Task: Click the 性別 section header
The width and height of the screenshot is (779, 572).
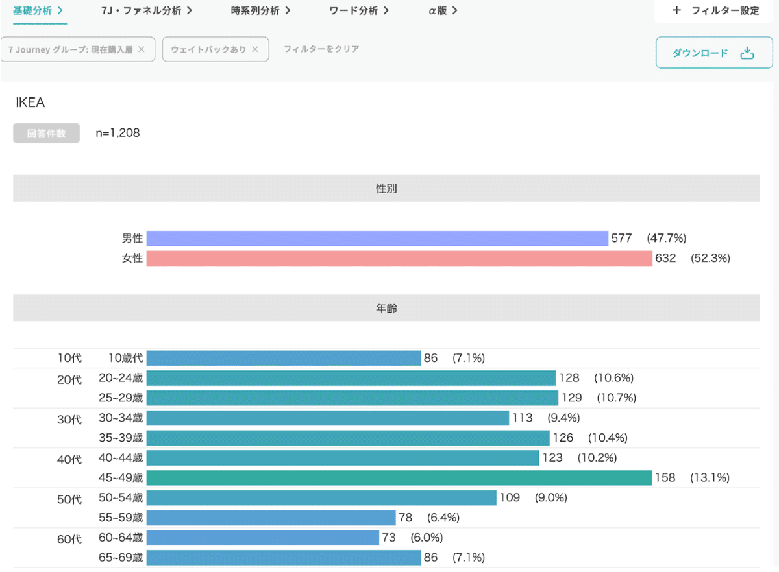Action: coord(386,189)
